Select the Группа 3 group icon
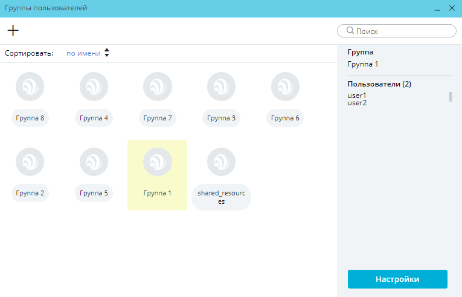This screenshot has height=297, width=462. coord(221,86)
